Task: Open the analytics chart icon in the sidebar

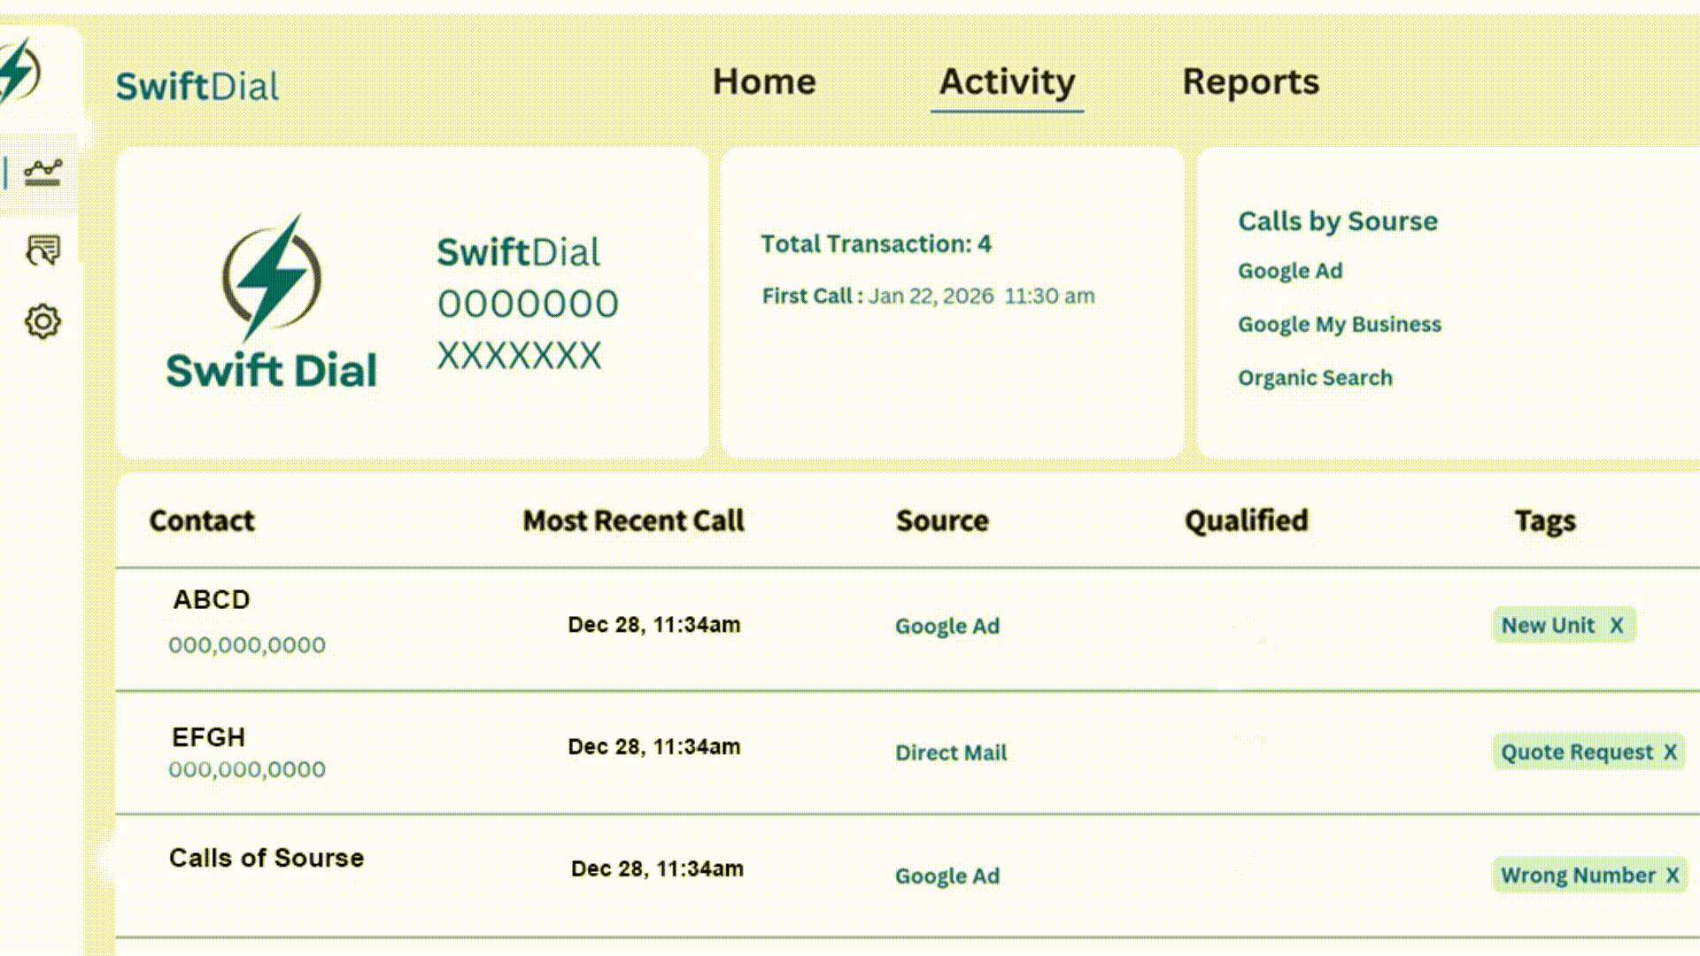Action: click(x=42, y=173)
